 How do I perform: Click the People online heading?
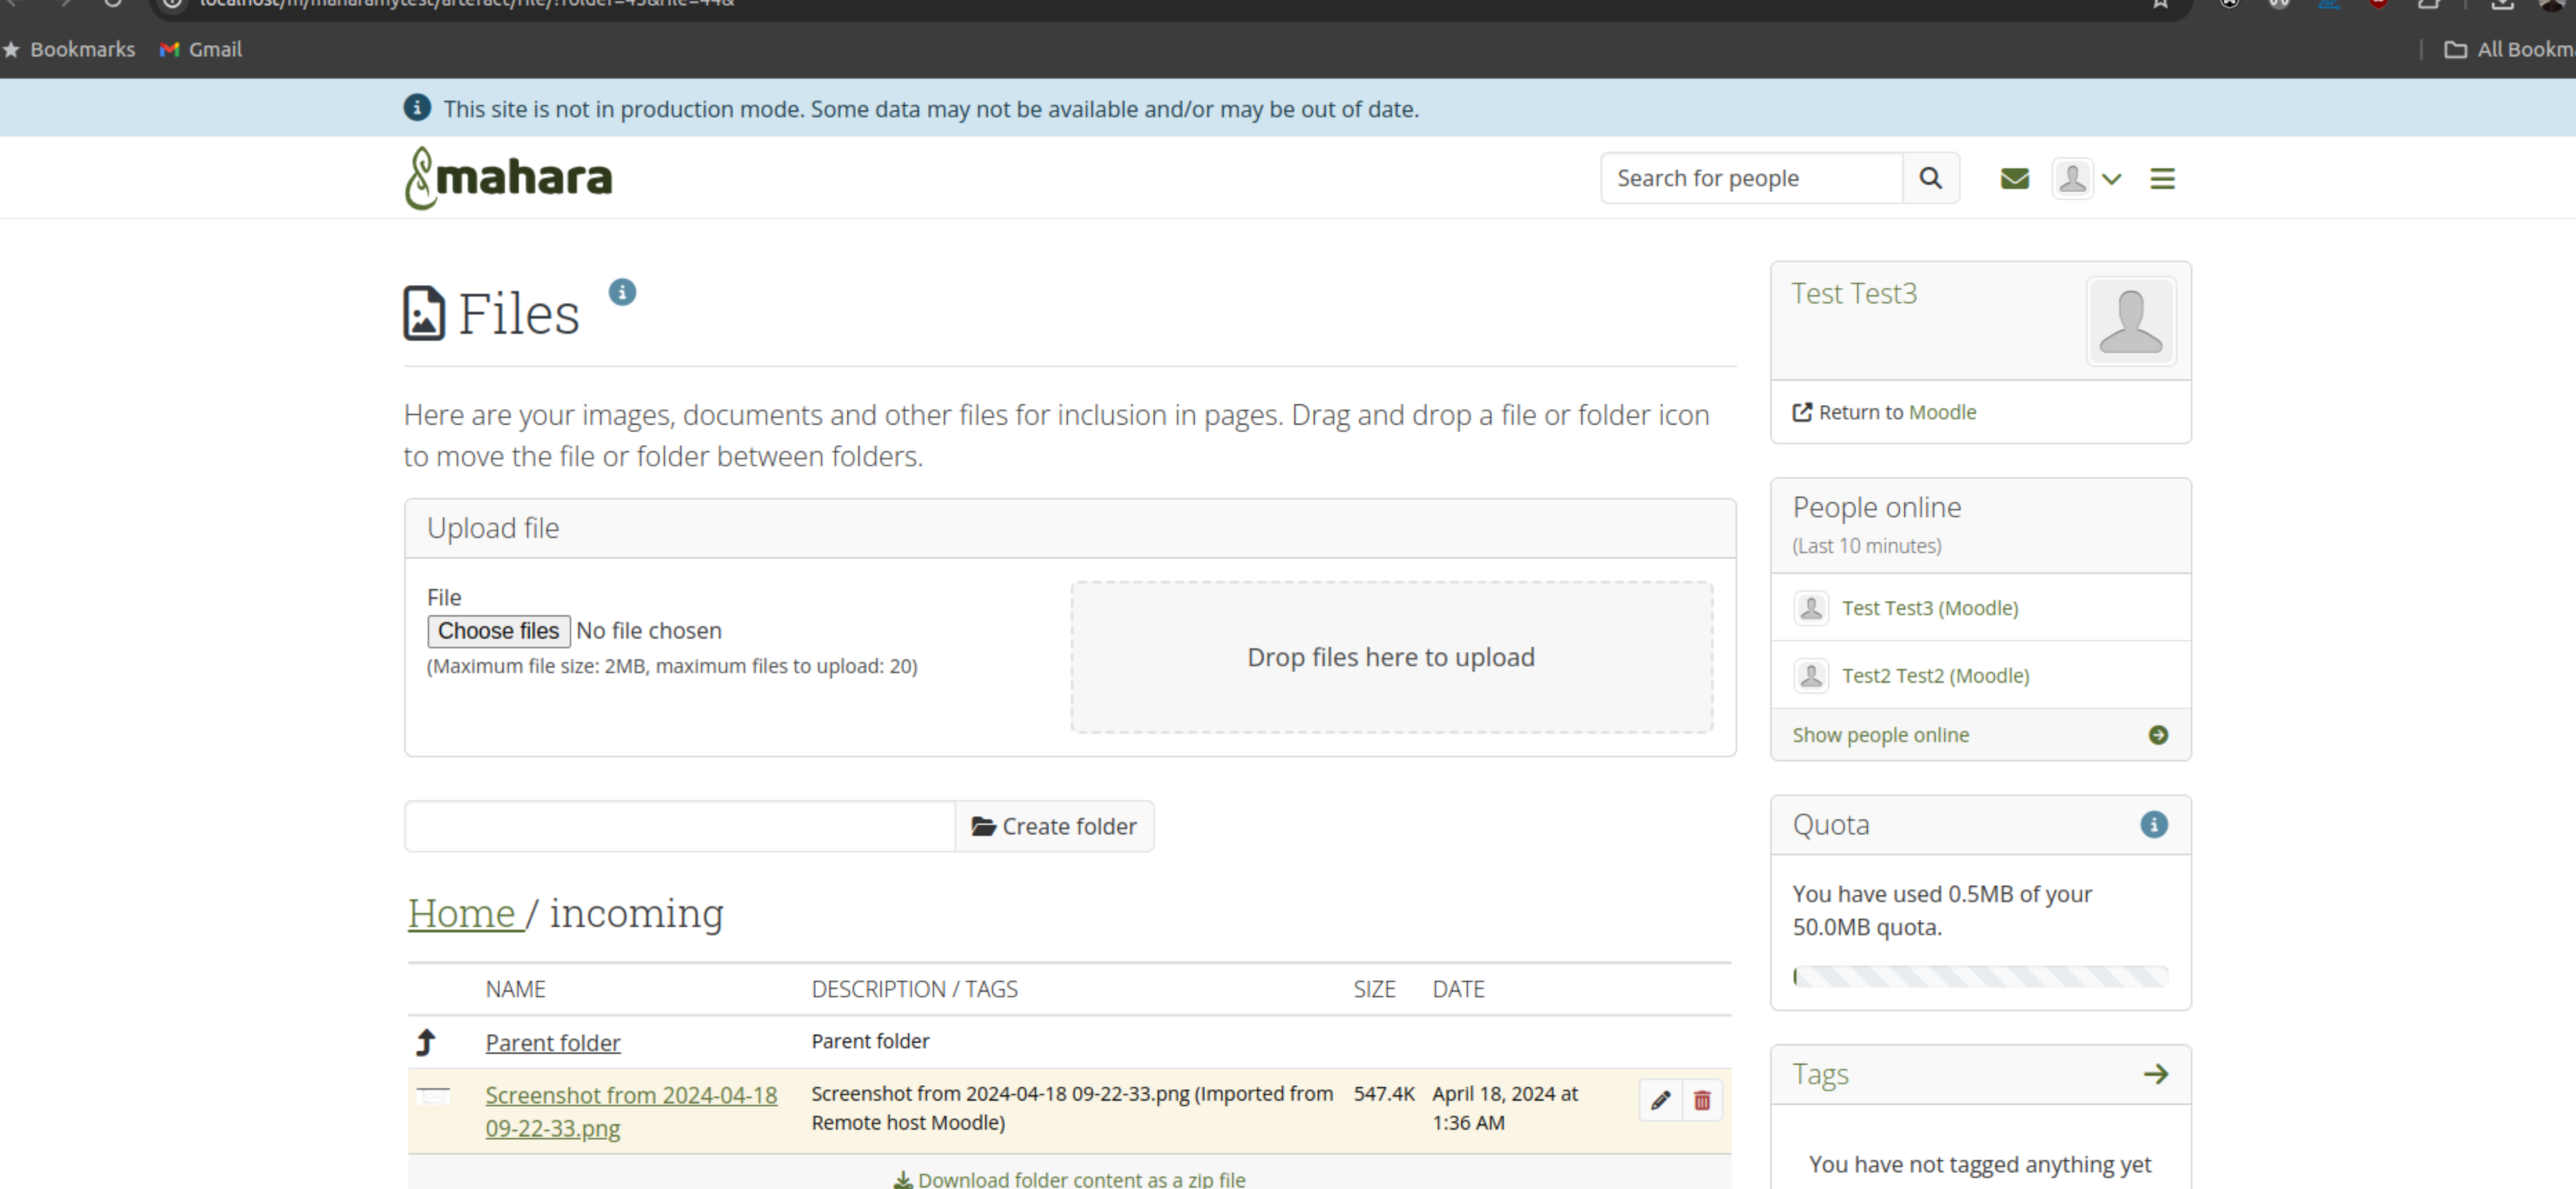click(x=1876, y=507)
